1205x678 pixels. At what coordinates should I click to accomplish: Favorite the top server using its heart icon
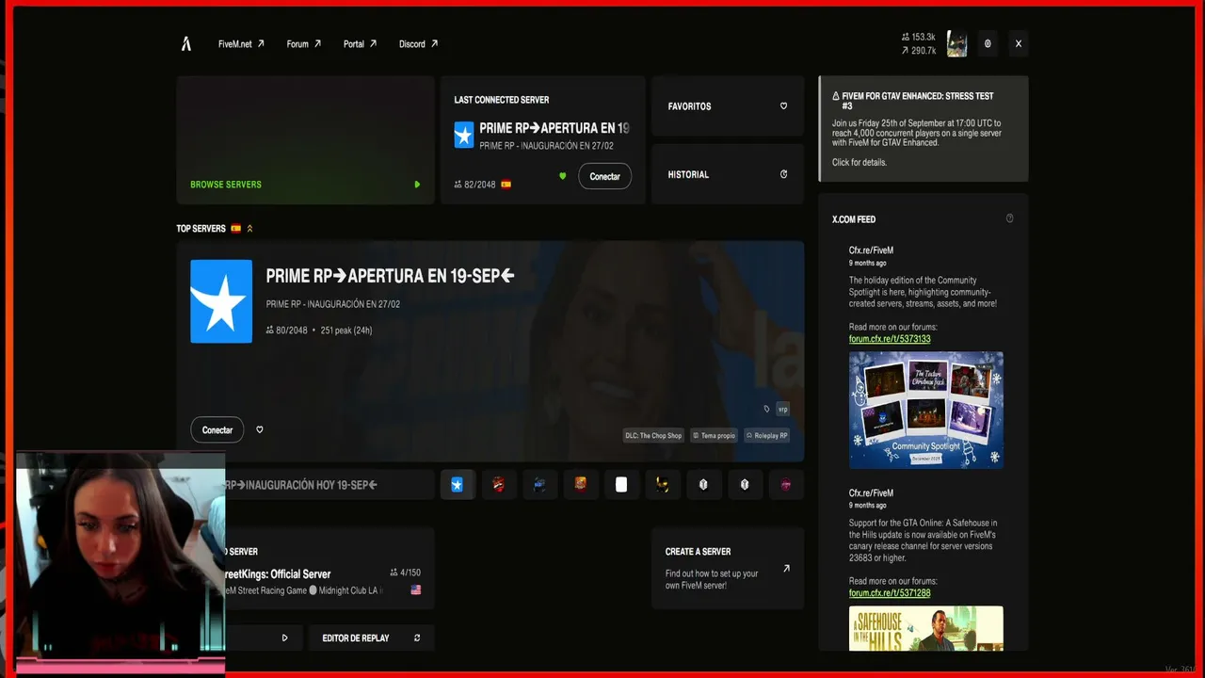260,429
